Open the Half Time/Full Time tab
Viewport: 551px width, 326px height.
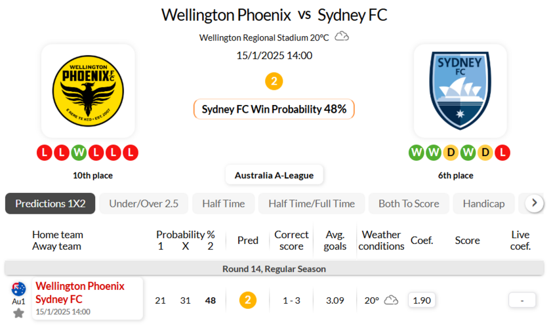[312, 203]
